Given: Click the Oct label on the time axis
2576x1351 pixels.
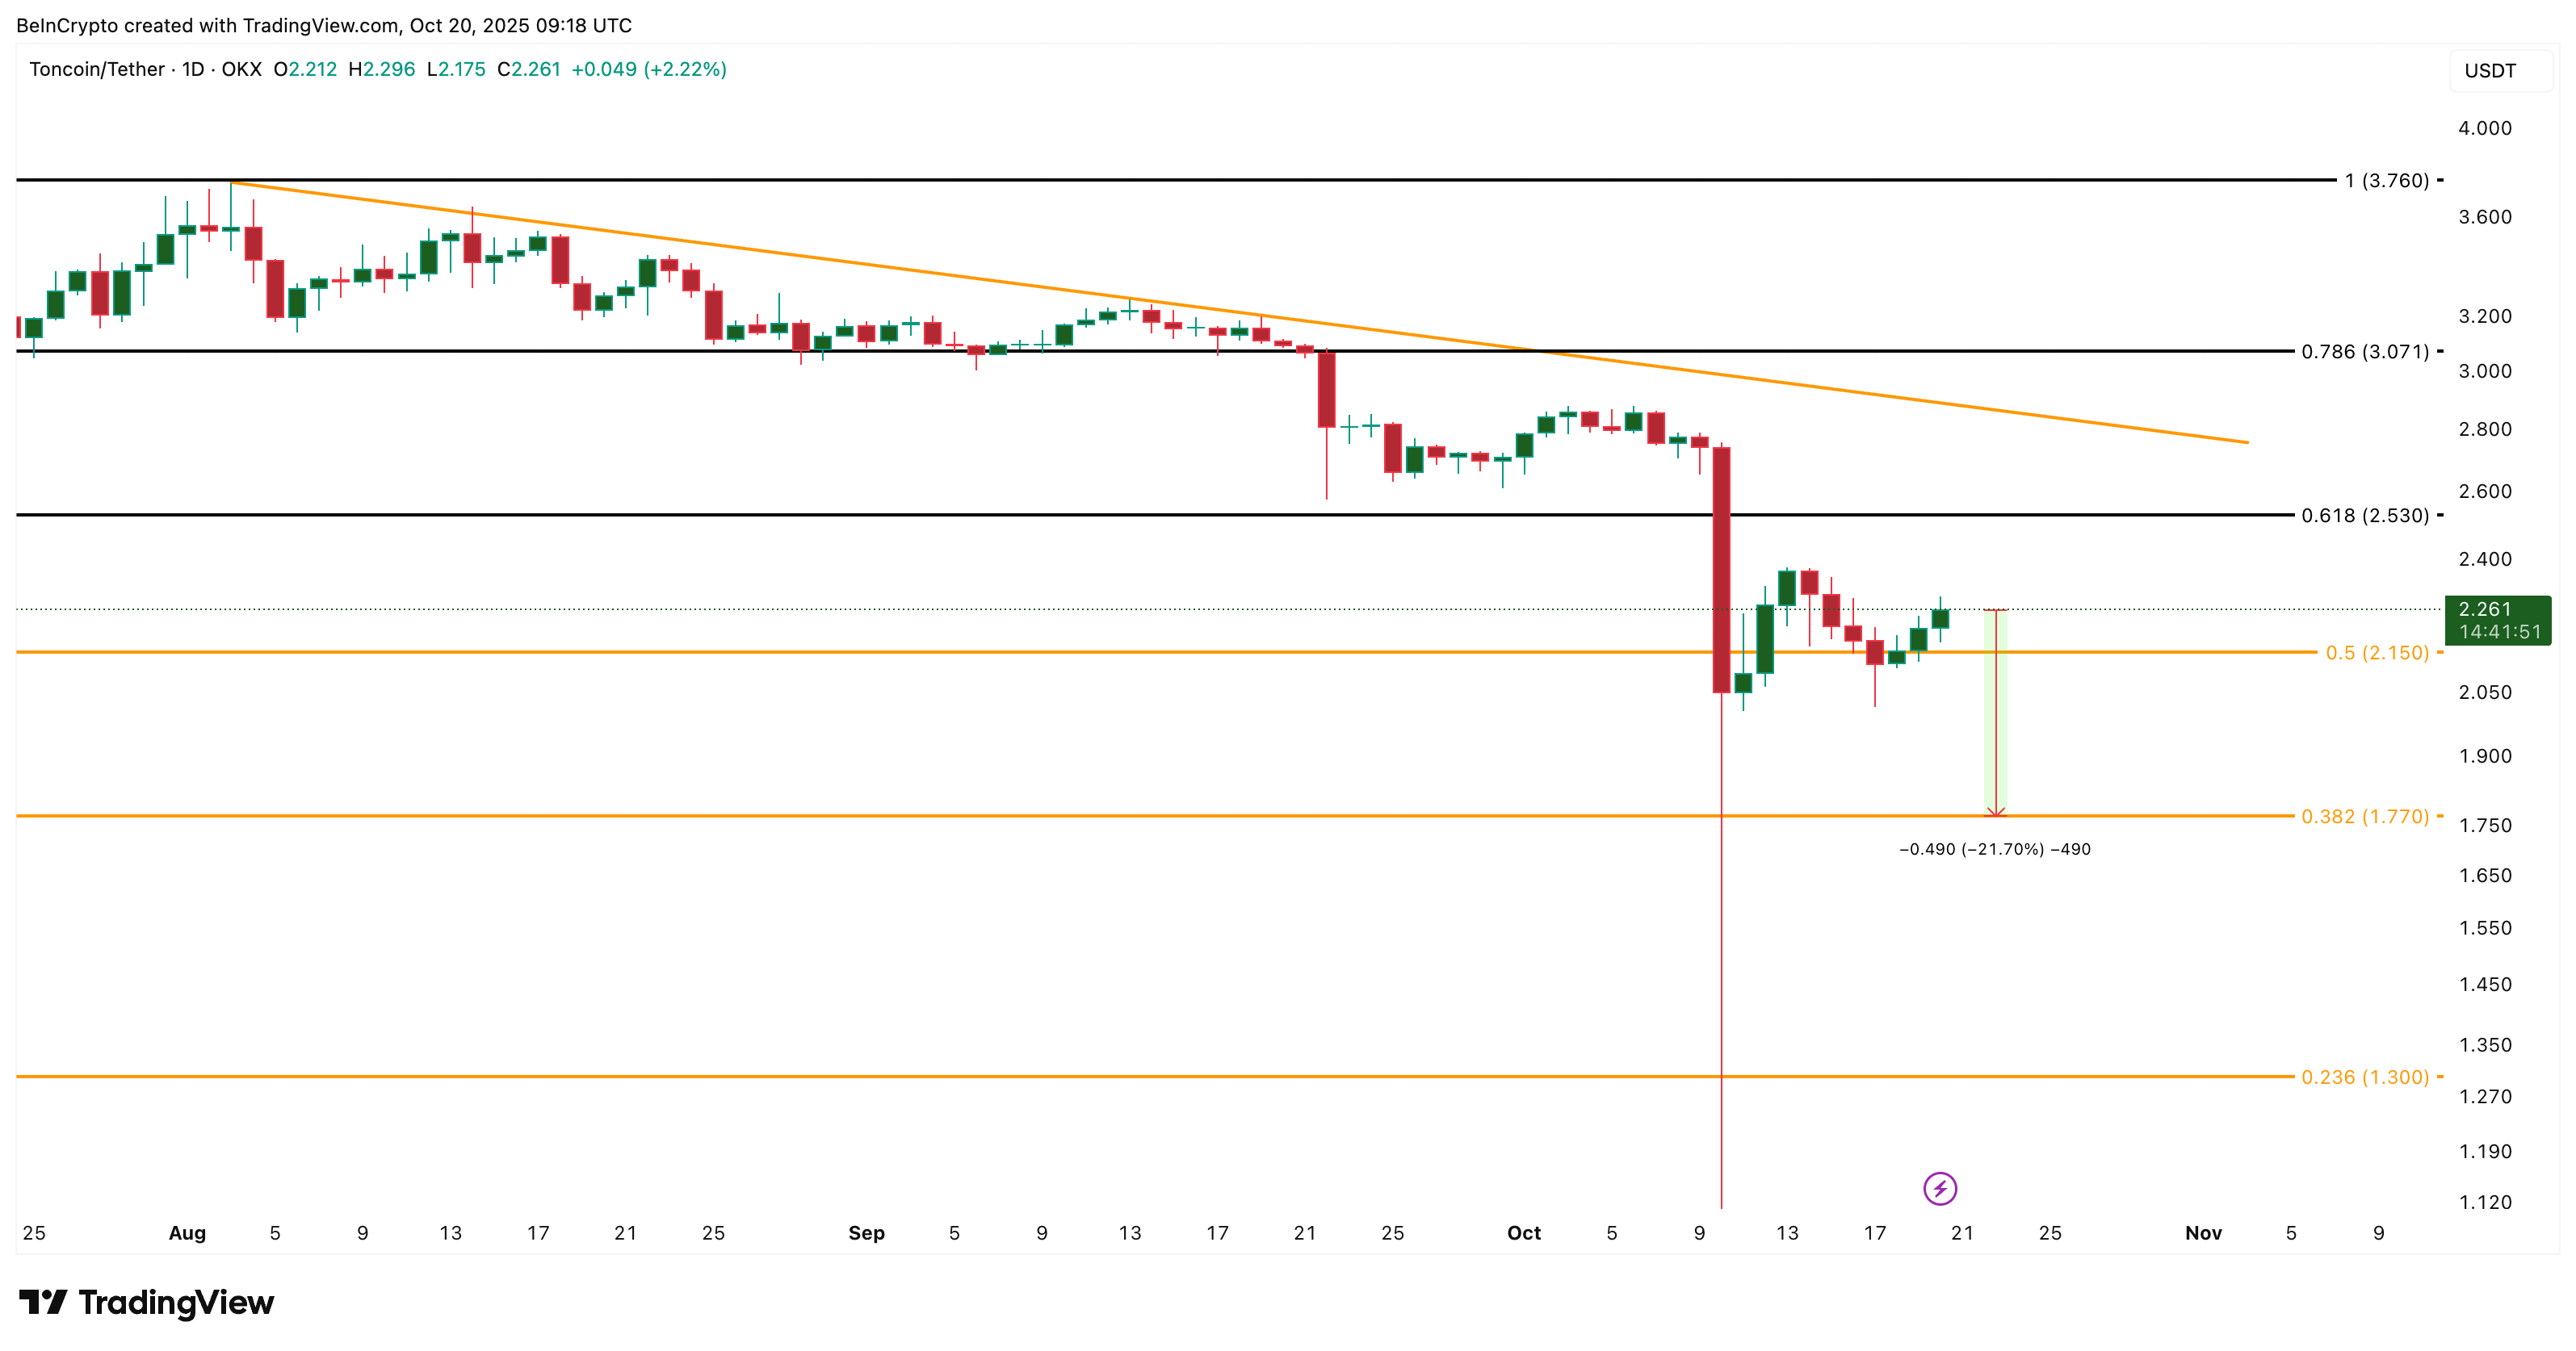Looking at the screenshot, I should pyautogui.click(x=1523, y=1233).
